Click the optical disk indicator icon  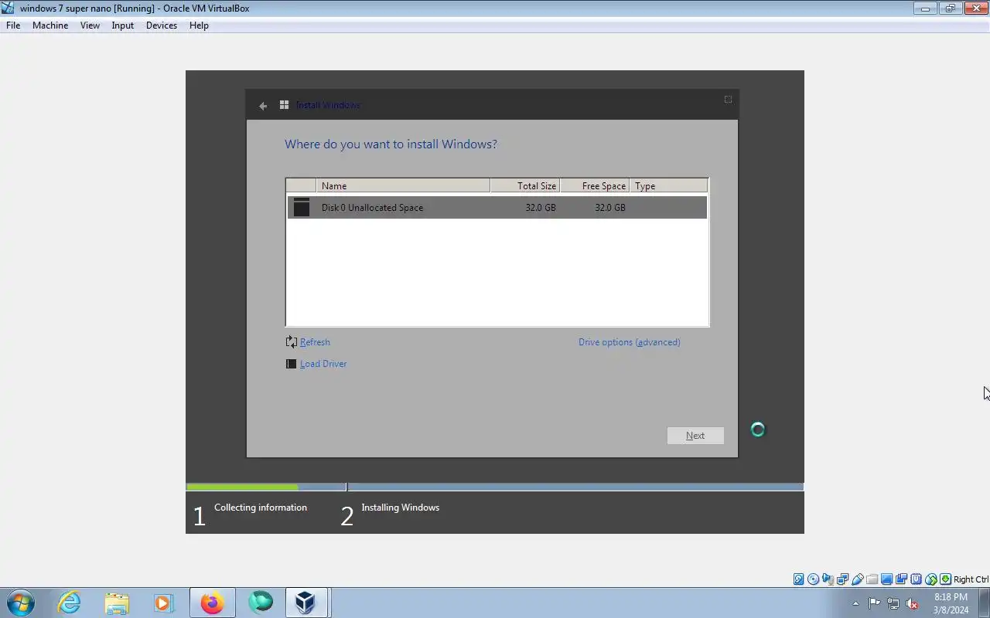813,579
